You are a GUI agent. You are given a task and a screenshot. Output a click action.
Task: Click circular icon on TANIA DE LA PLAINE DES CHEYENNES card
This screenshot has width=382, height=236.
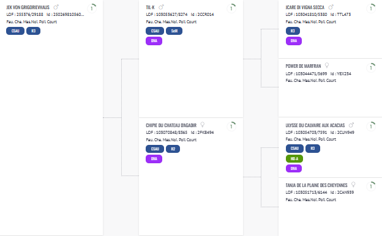click(371, 186)
